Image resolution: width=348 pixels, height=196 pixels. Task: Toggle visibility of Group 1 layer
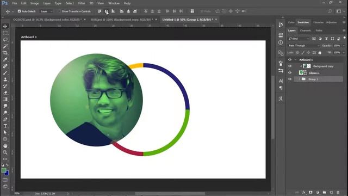[x=290, y=79]
